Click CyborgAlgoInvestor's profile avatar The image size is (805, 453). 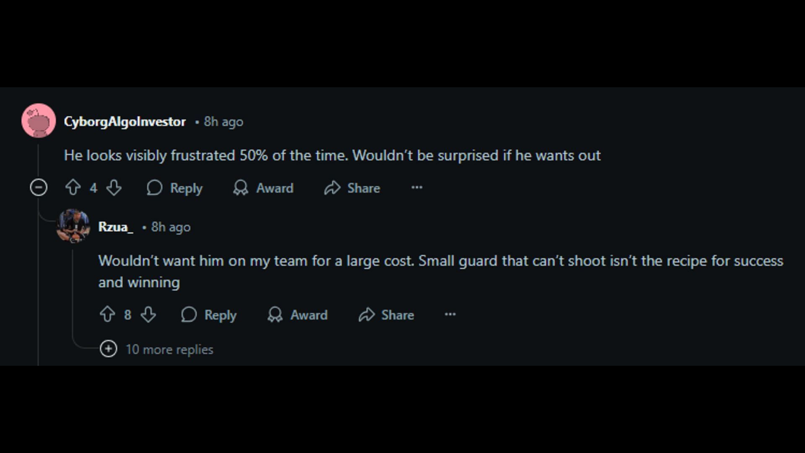pyautogui.click(x=38, y=121)
